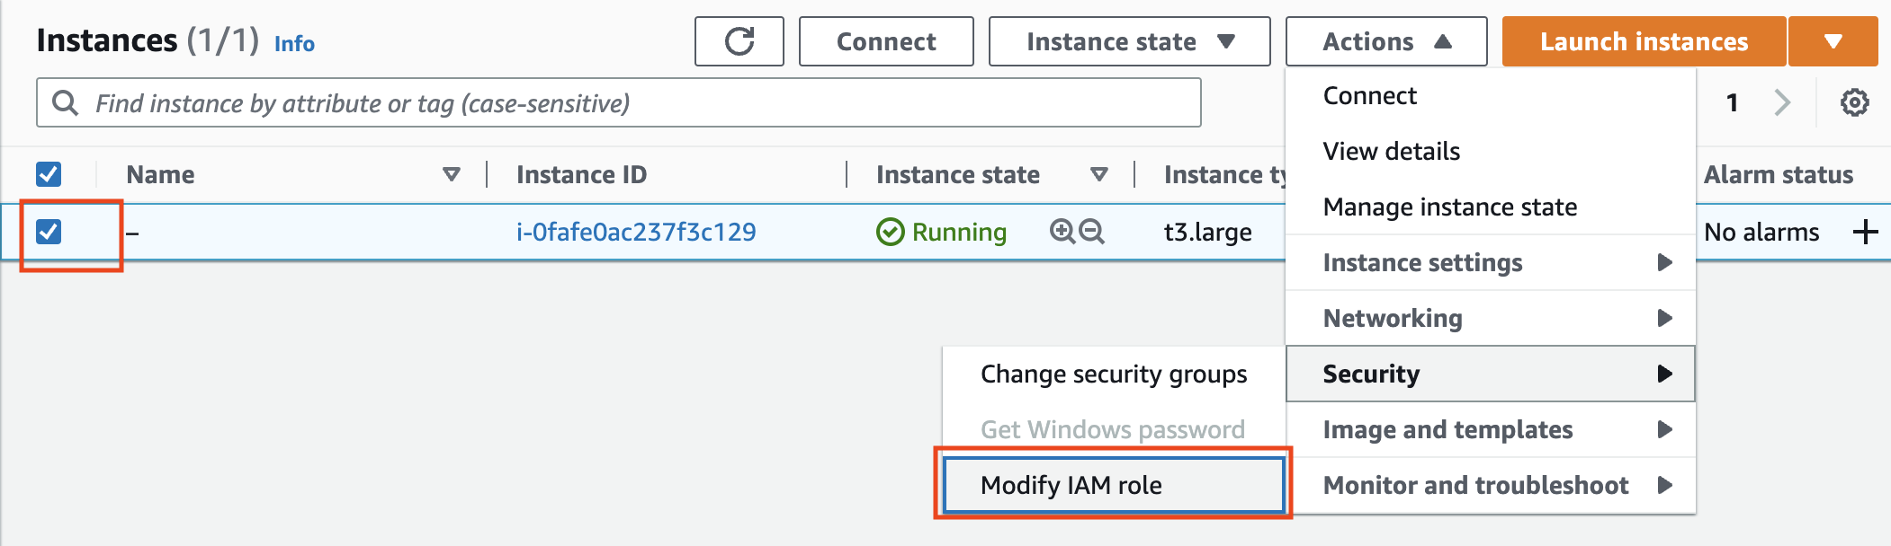
Task: Collapse the Actions dropdown menu
Action: (1385, 41)
